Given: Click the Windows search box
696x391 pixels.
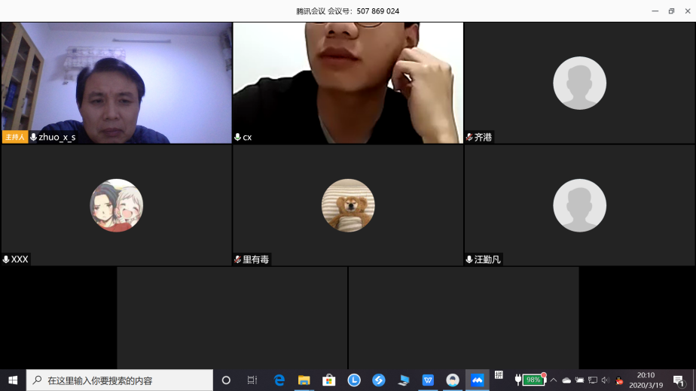Looking at the screenshot, I should [x=121, y=380].
